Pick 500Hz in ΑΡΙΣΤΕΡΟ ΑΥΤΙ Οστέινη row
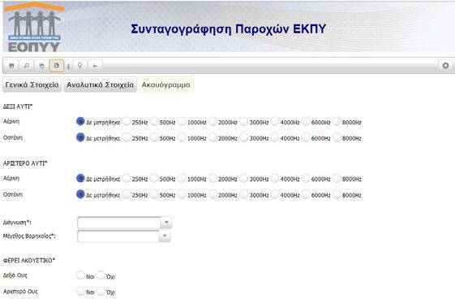Viewport: 455px width, 303px height. [154, 194]
